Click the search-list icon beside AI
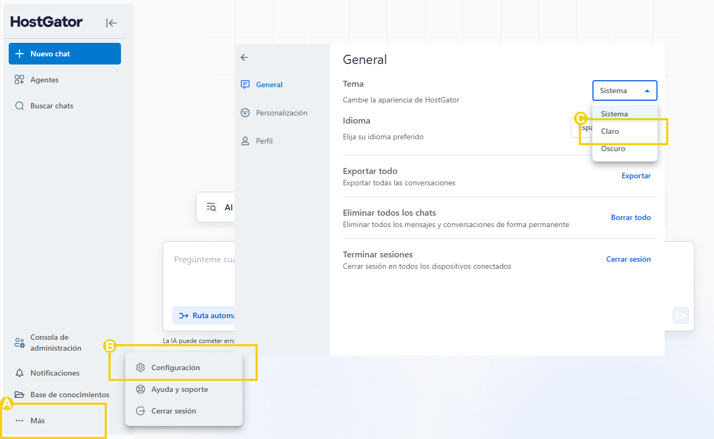Image resolution: width=714 pixels, height=439 pixels. point(211,207)
